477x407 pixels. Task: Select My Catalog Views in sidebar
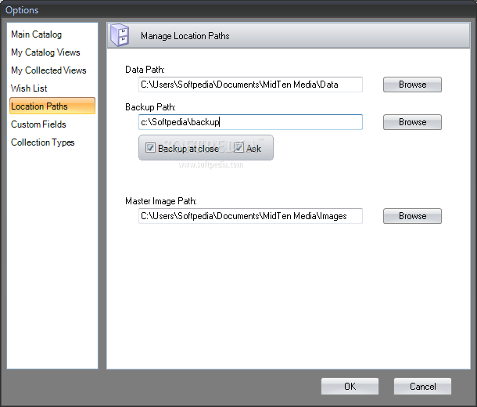pyautogui.click(x=45, y=52)
